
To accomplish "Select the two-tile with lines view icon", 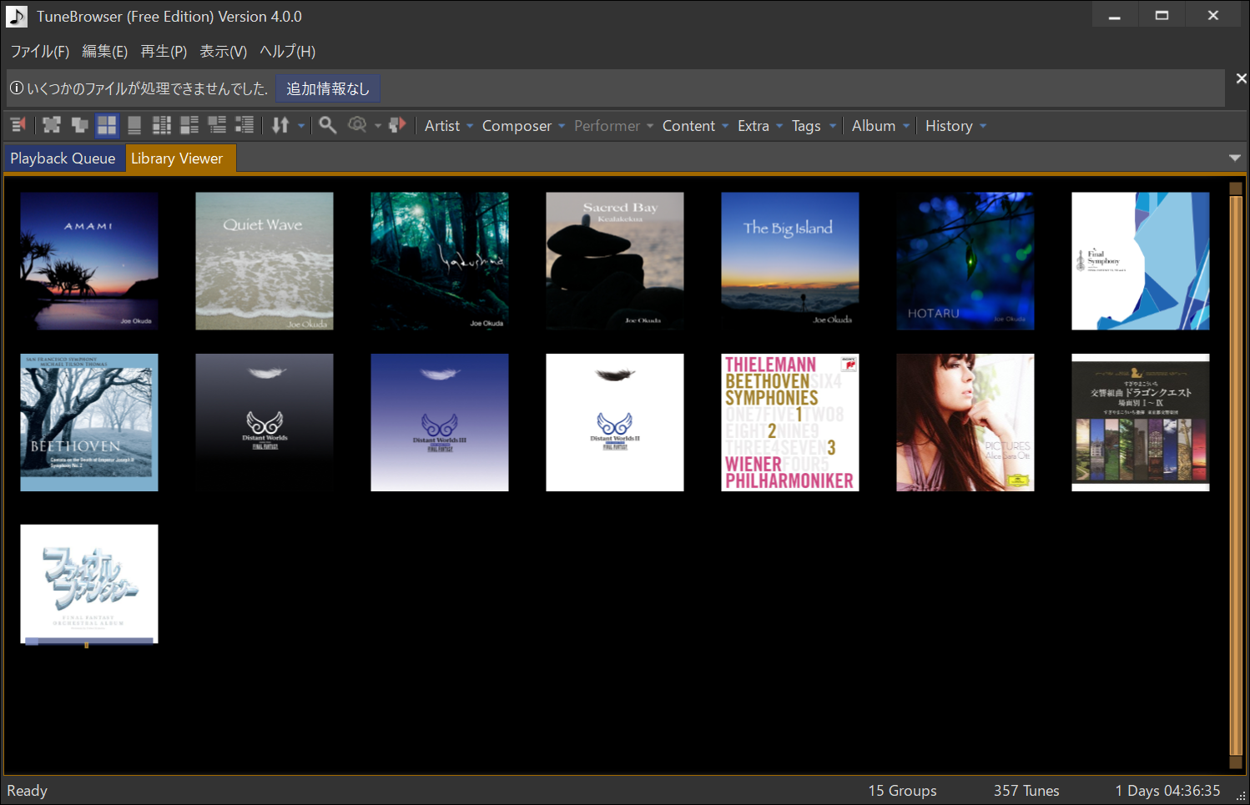I will pyautogui.click(x=189, y=125).
